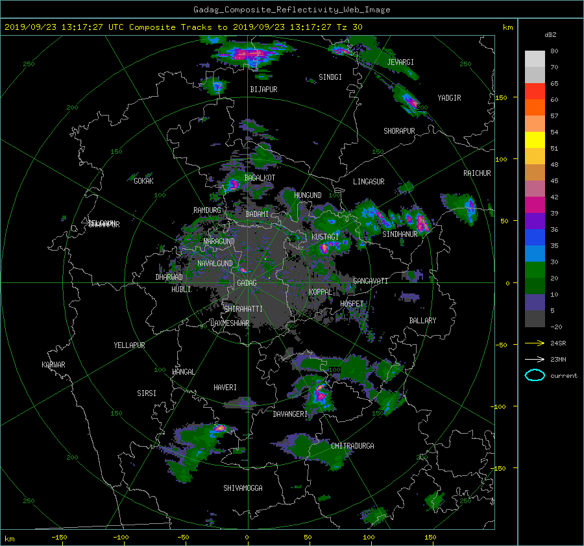Click the YADGIR city label
This screenshot has width=584, height=546.
point(449,98)
